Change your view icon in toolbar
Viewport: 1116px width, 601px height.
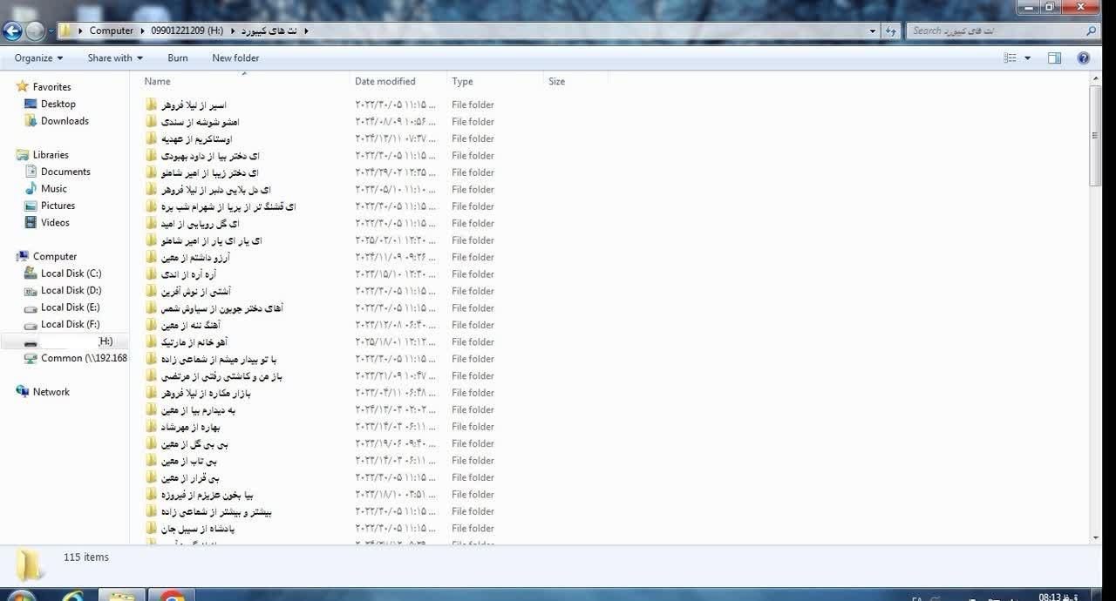[x=1010, y=58]
